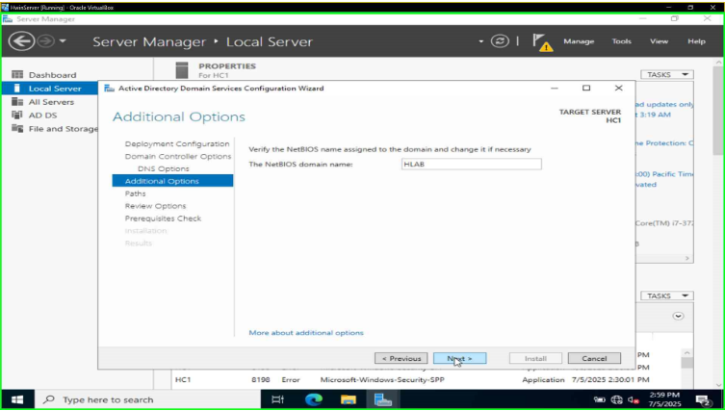Image resolution: width=725 pixels, height=411 pixels.
Task: Select the Microsoft-Windows-Security-SPP event row
Action: coord(411,379)
